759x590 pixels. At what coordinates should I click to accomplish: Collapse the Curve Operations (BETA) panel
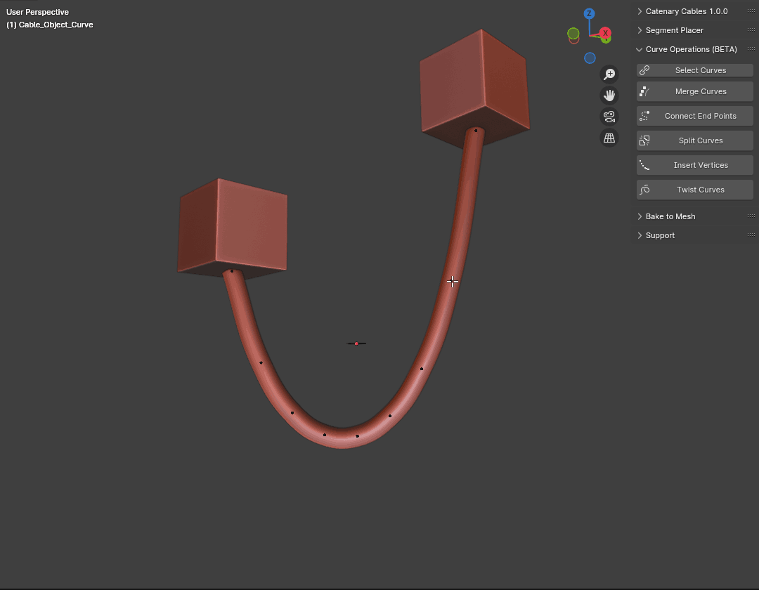[640, 49]
